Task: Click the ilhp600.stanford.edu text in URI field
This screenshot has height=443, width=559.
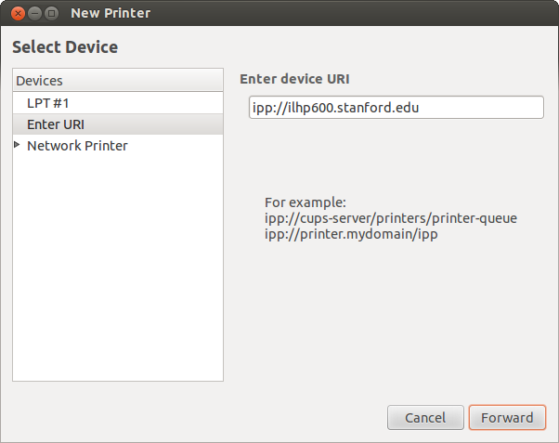Action: (x=350, y=108)
